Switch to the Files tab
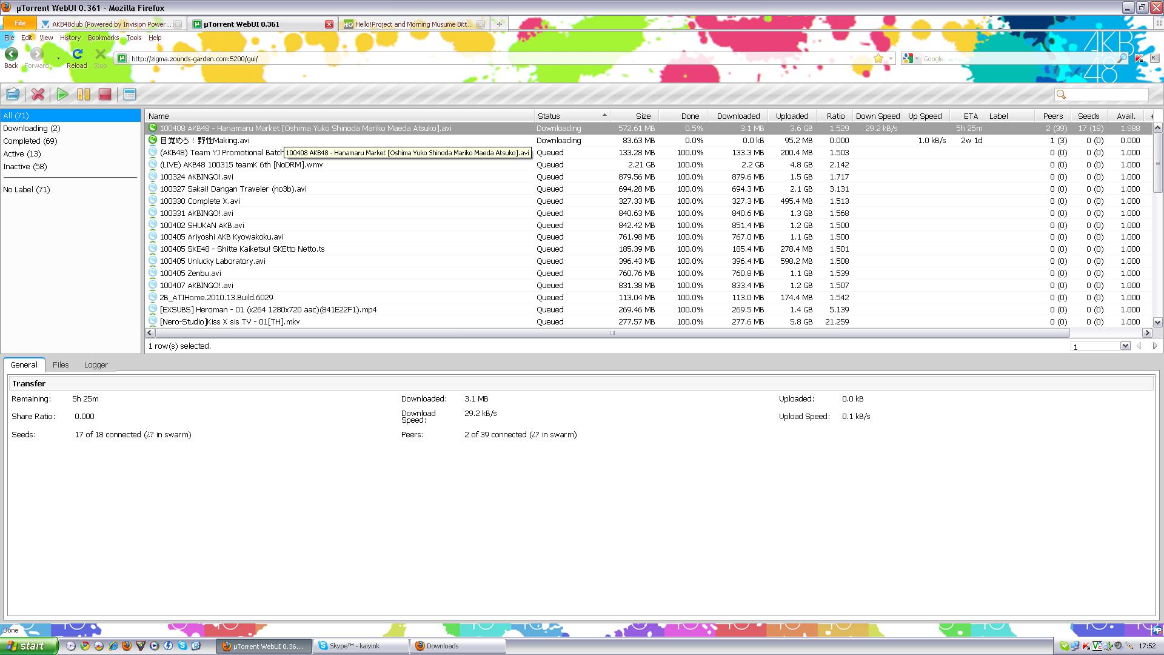Image resolution: width=1164 pixels, height=655 pixels. [61, 365]
